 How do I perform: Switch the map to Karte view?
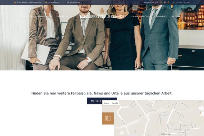click(x=106, y=103)
